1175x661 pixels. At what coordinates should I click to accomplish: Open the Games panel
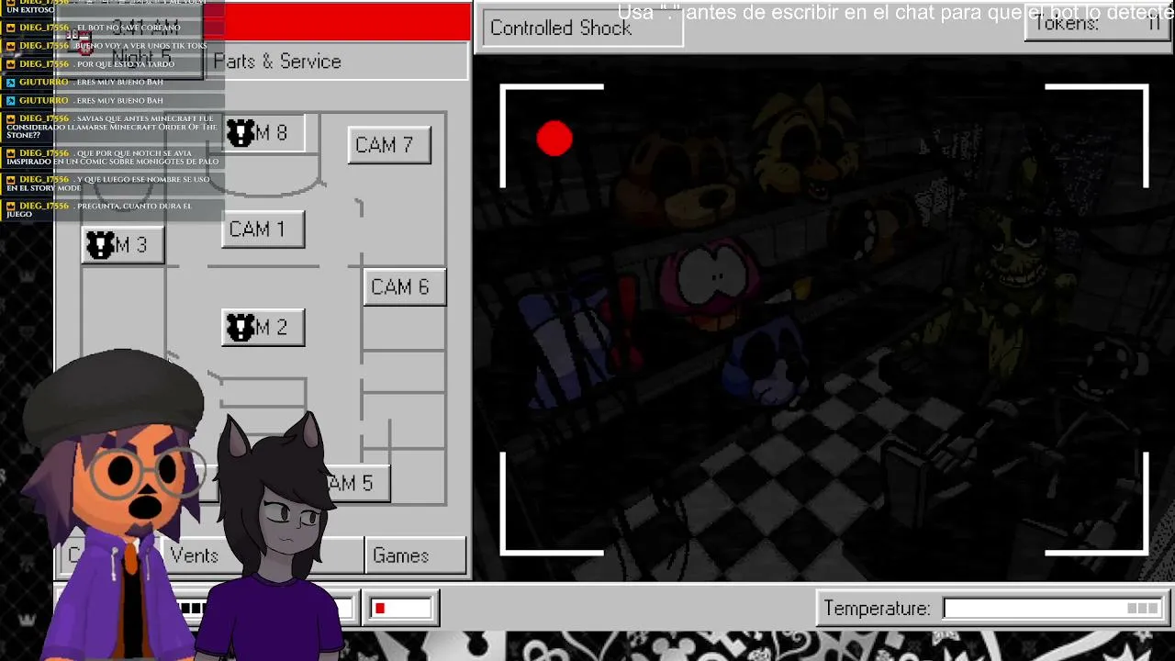tap(415, 555)
